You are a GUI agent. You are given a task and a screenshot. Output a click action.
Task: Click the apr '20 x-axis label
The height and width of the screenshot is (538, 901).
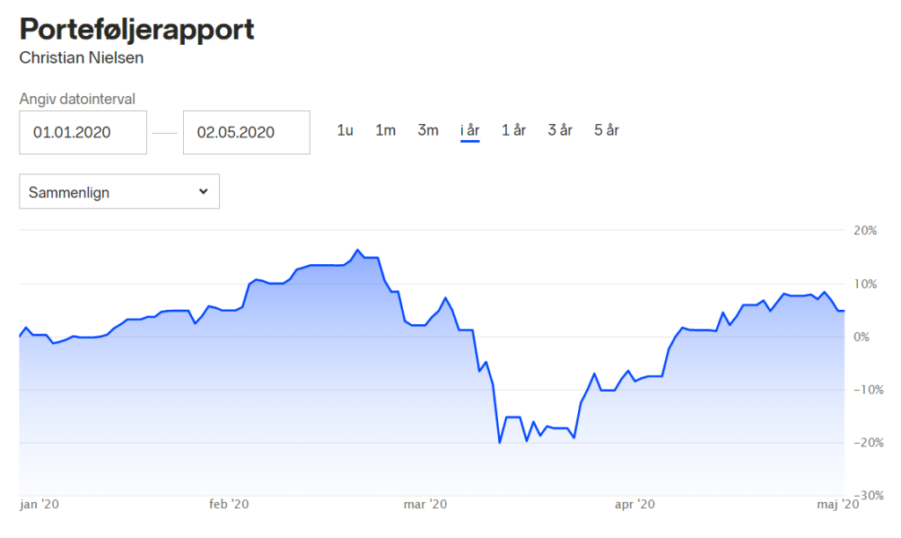(634, 505)
